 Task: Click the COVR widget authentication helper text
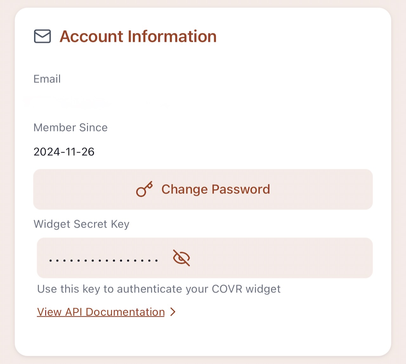[x=159, y=289]
